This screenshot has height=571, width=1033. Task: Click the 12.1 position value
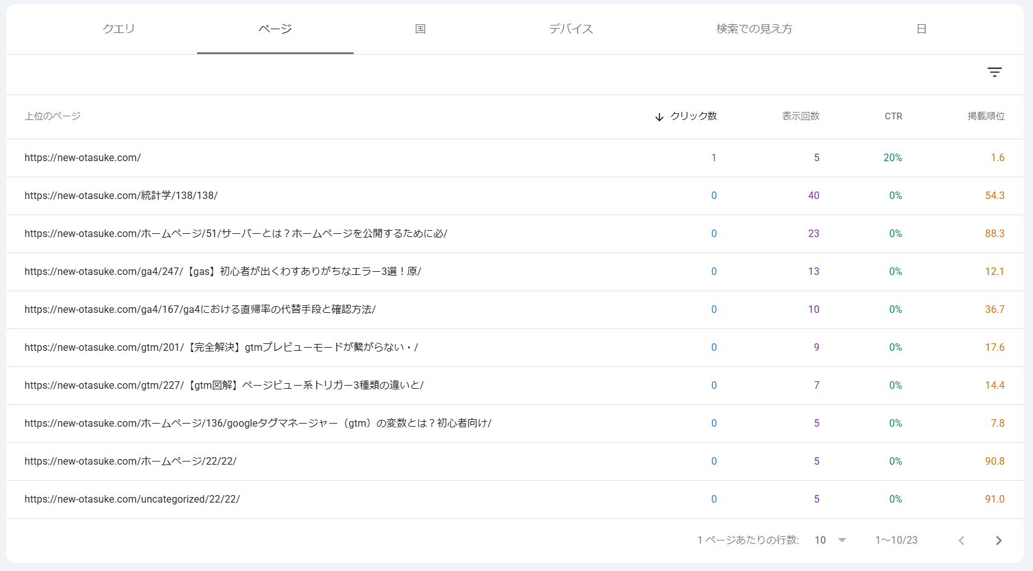(x=994, y=272)
